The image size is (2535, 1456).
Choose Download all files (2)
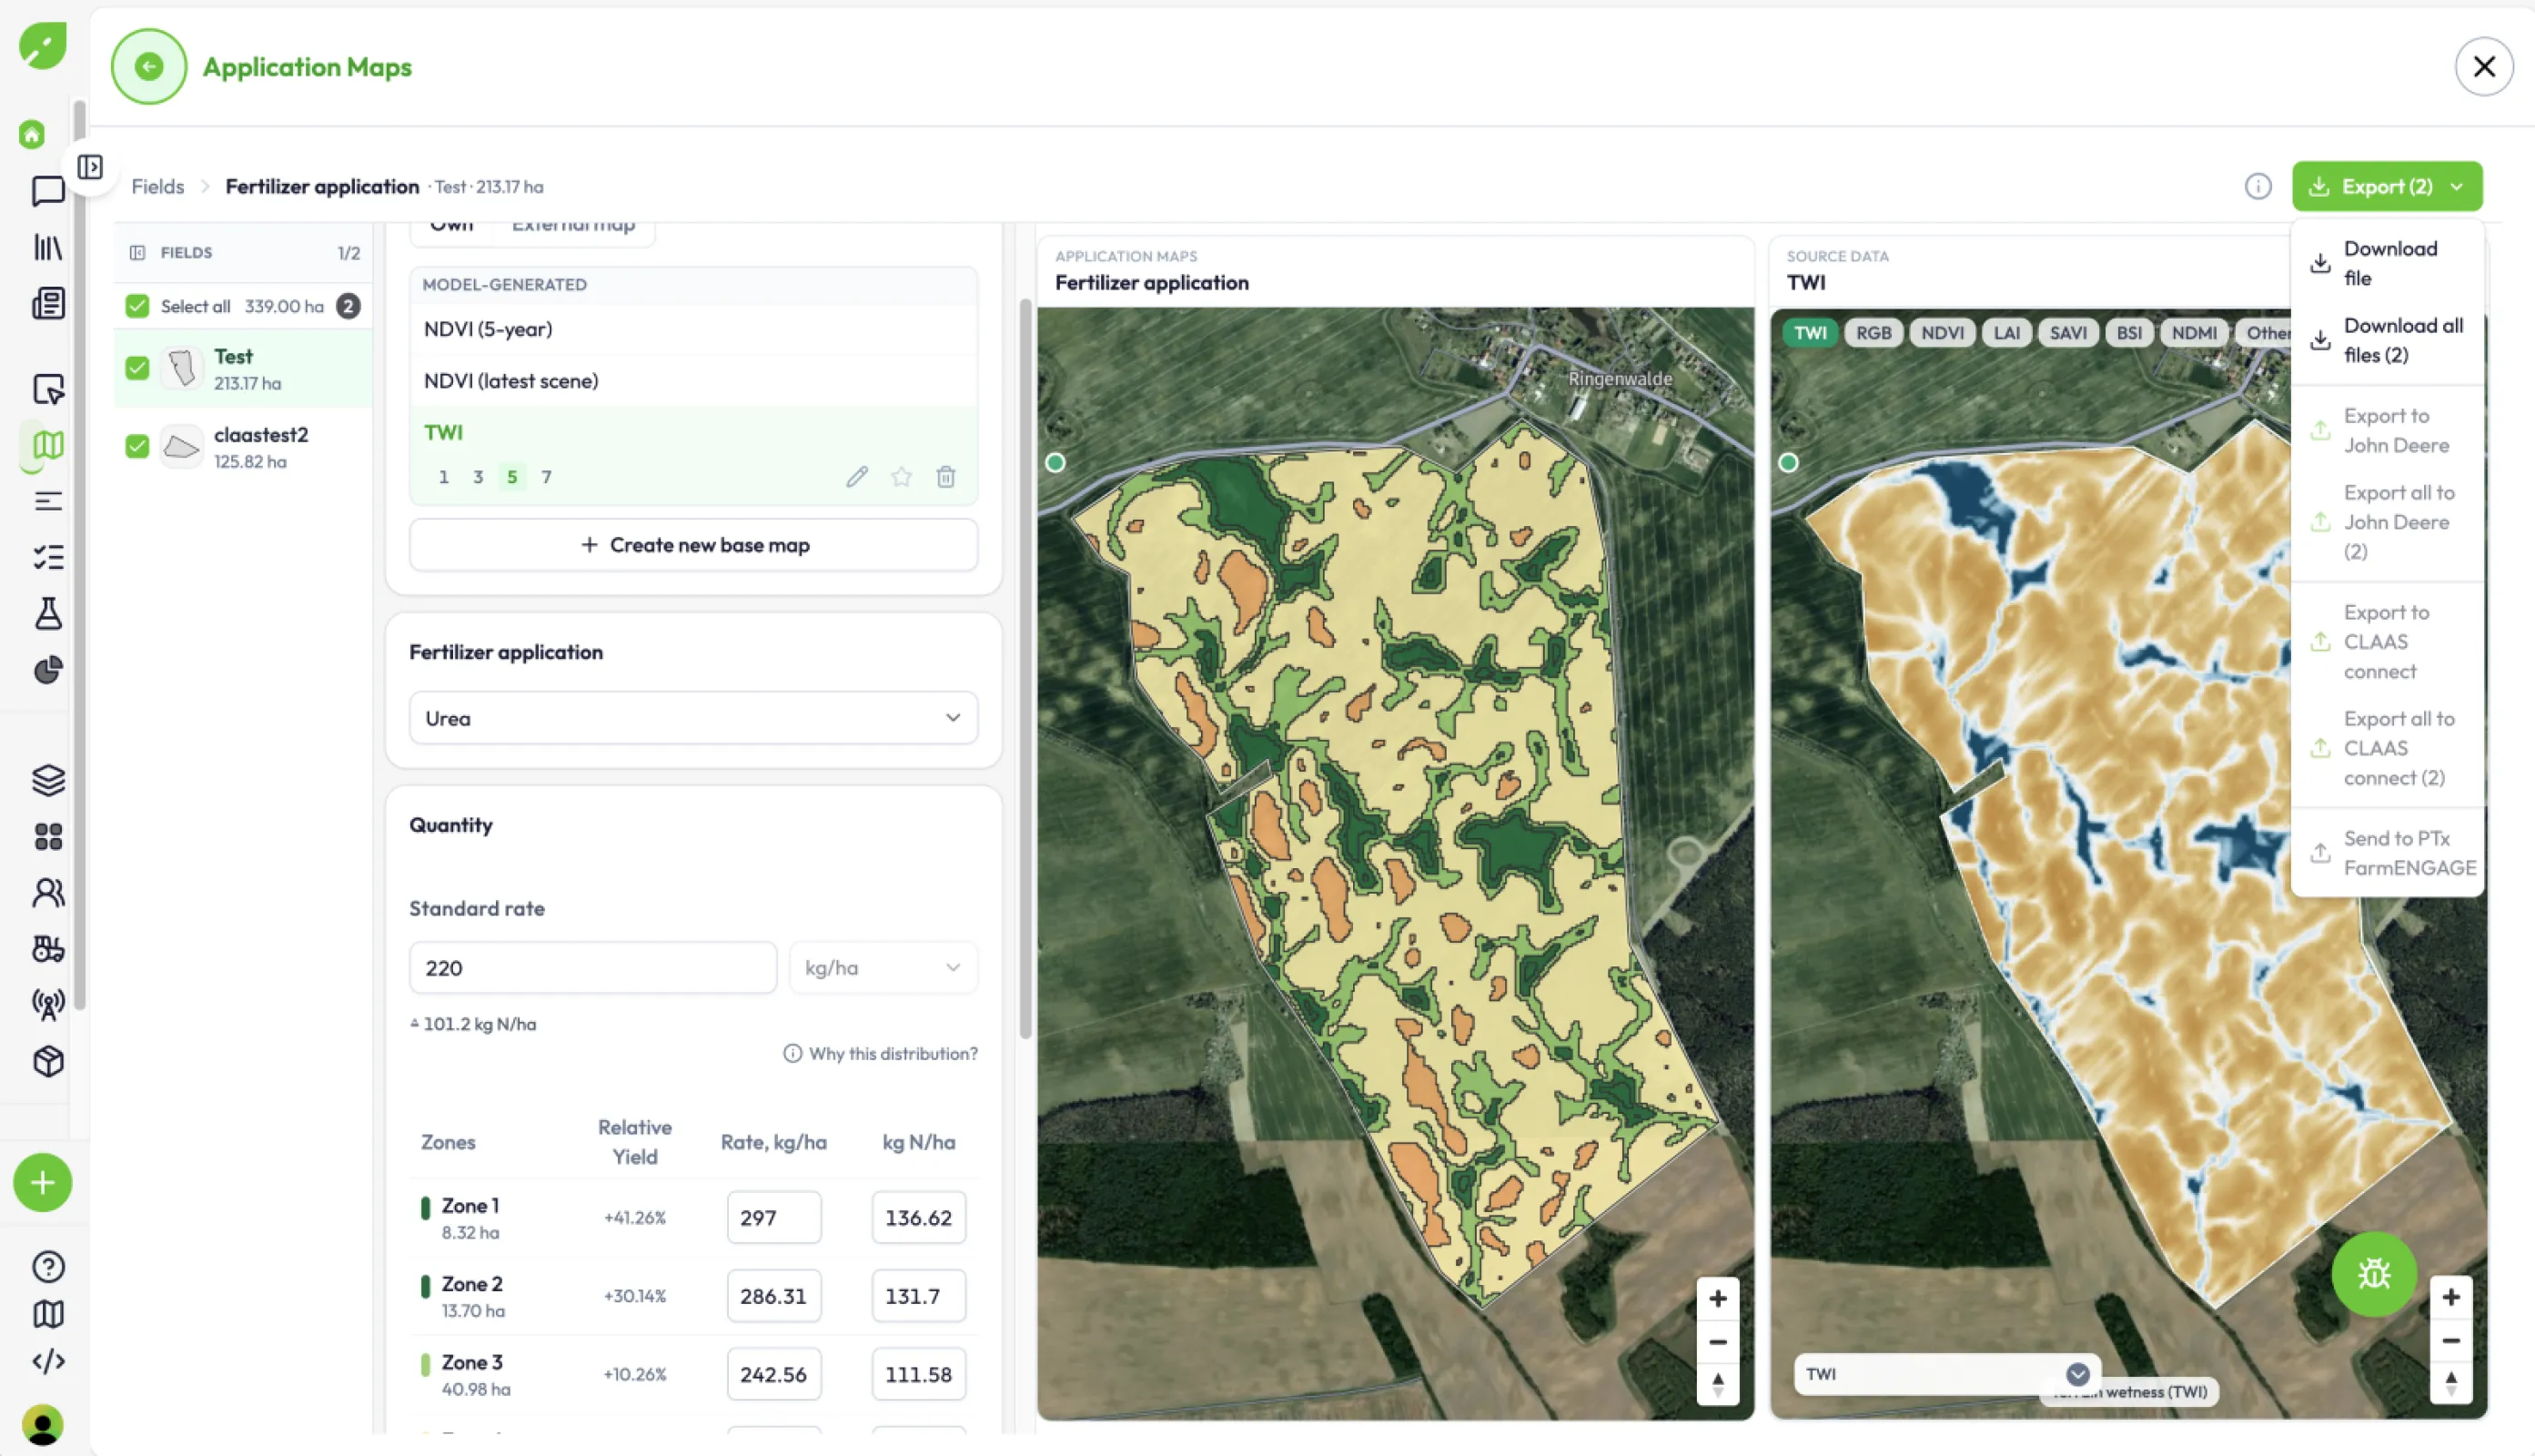click(2387, 340)
